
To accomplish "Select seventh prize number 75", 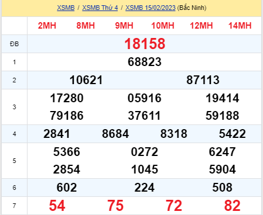I will coord(115,206).
